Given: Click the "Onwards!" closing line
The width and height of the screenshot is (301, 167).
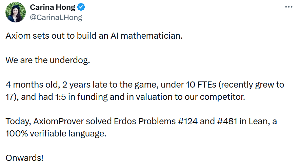Looking at the screenshot, I should tap(25, 158).
